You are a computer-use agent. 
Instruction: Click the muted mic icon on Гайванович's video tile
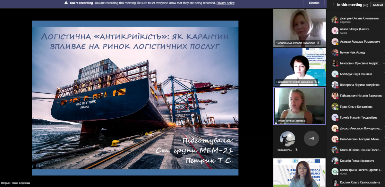point(316,82)
